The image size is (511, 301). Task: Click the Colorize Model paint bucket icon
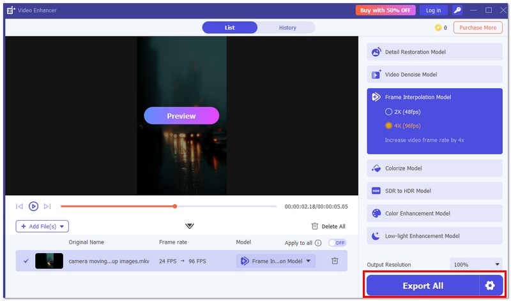coord(376,168)
